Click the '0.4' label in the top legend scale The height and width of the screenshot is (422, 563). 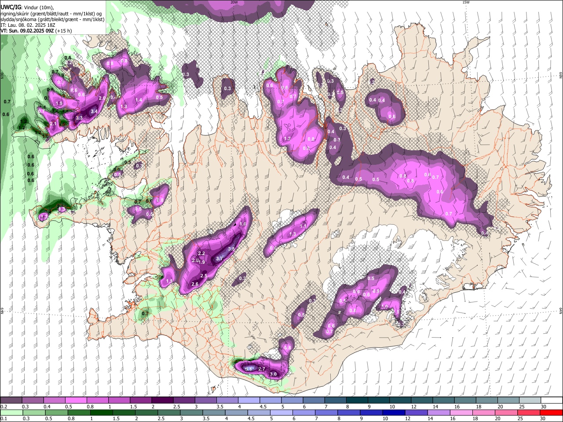pos(47,407)
